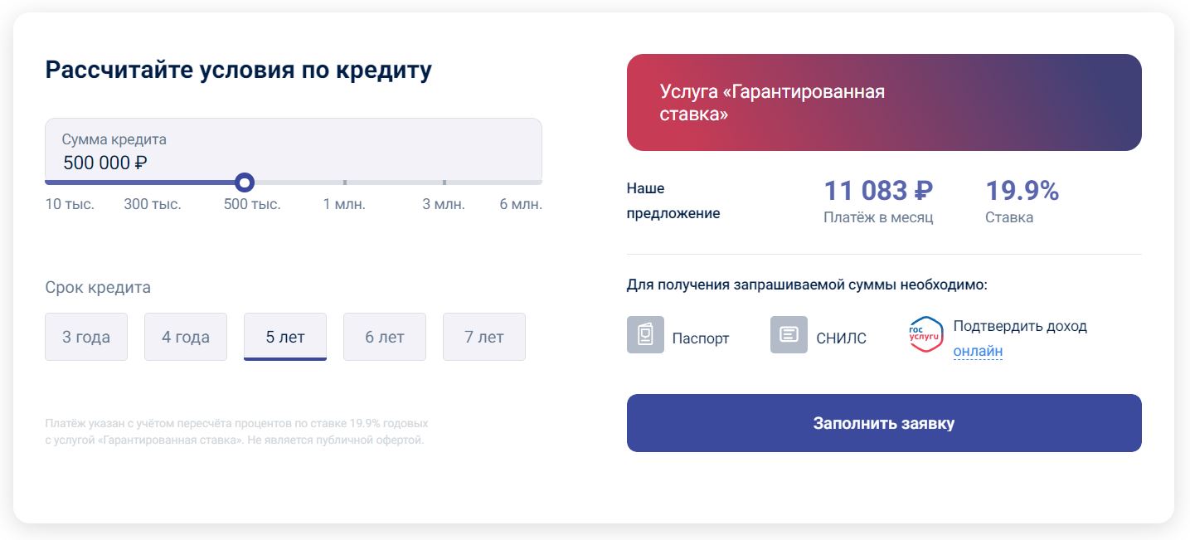
Task: Select the 7 лет loan term
Action: tap(484, 337)
